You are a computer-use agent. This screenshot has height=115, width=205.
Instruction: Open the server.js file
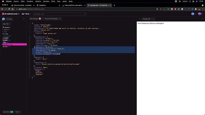6,47
